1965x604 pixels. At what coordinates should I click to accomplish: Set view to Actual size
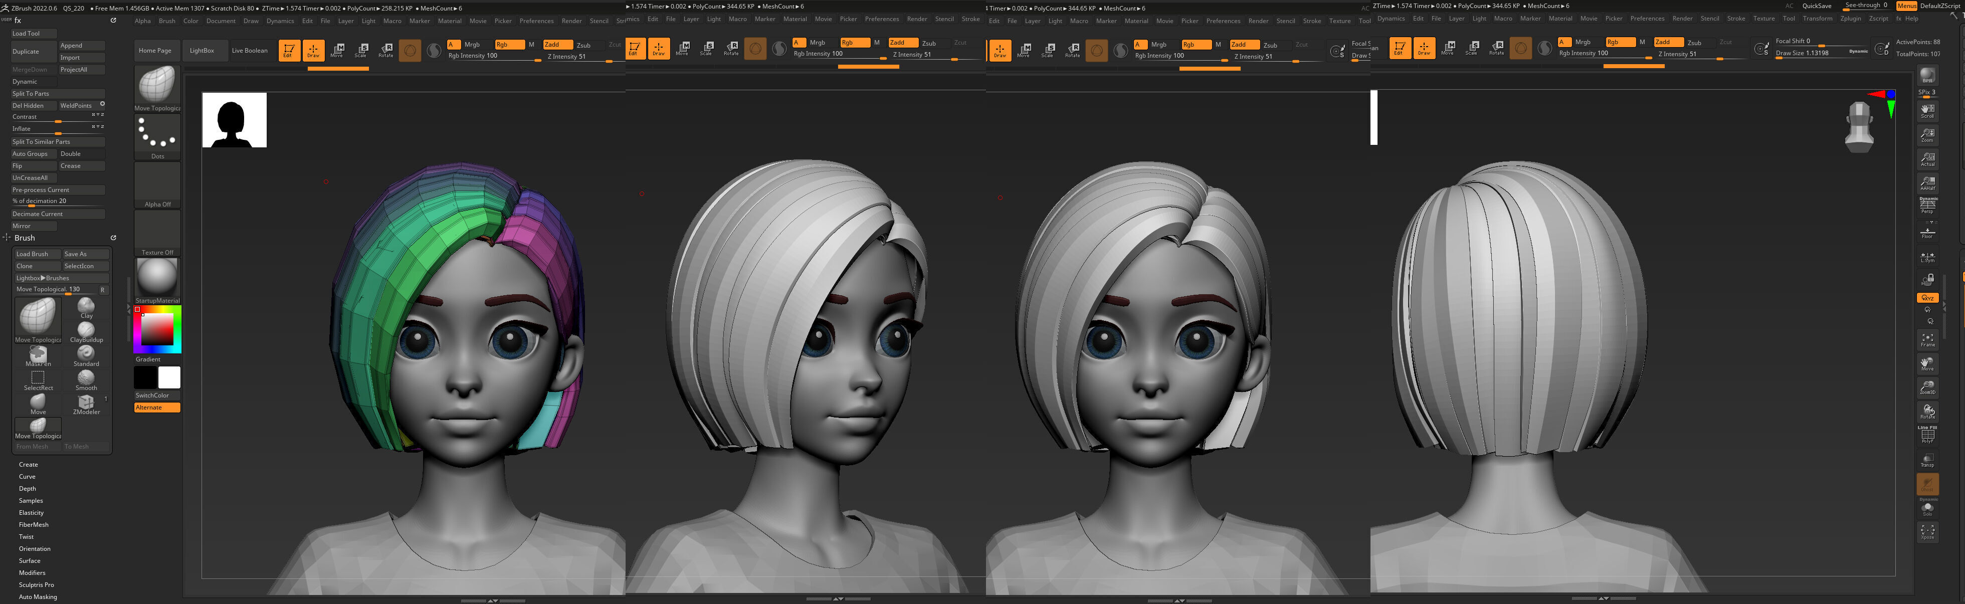[x=1927, y=158]
